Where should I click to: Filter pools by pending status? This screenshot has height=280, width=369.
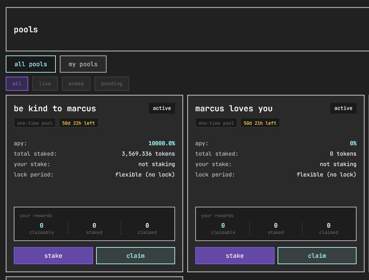tap(112, 83)
